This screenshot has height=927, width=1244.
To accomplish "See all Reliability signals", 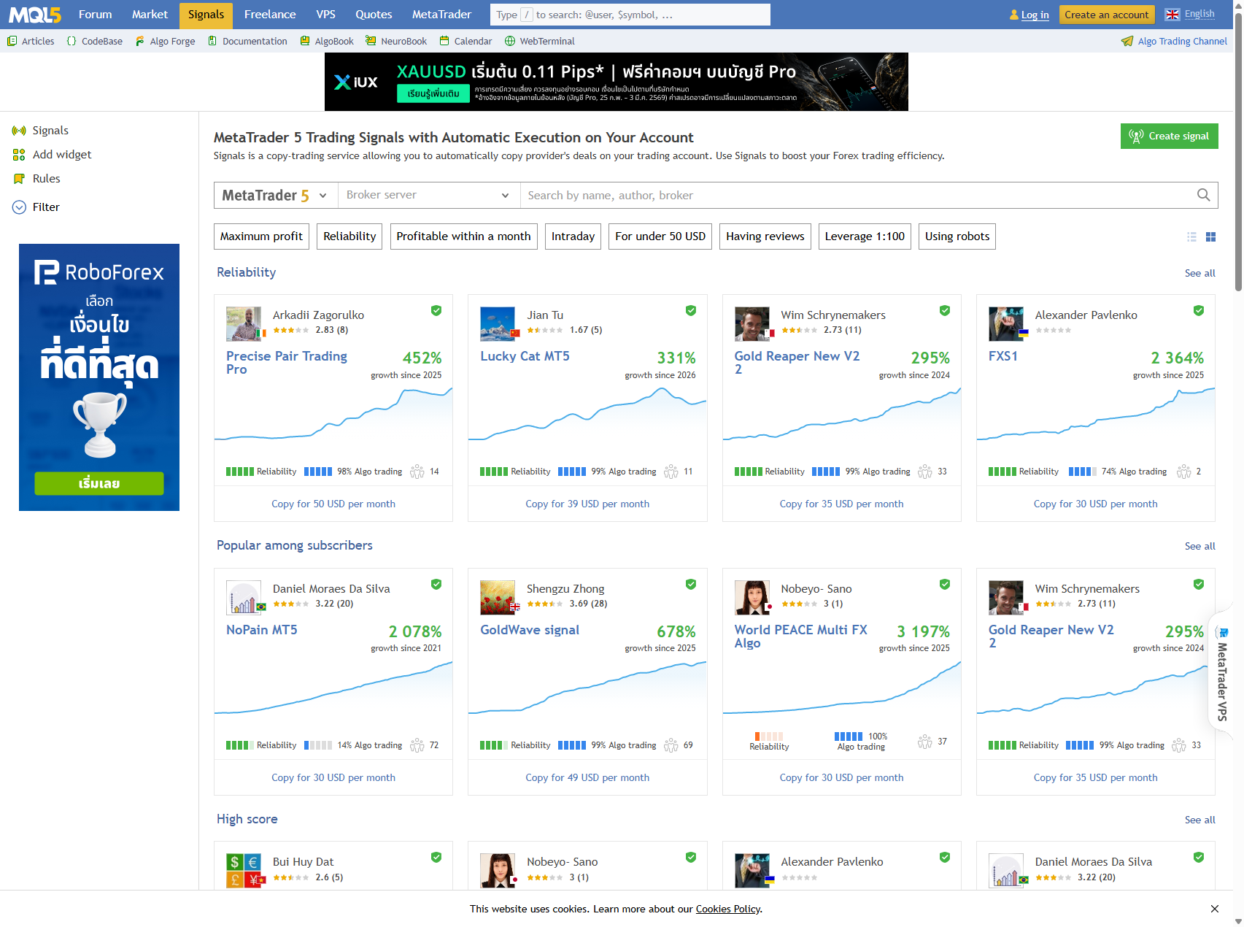I will click(1199, 273).
